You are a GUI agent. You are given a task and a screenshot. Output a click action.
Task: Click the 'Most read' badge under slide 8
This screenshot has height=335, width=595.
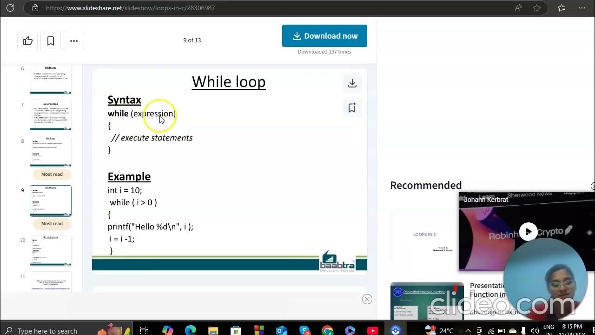pos(52,174)
